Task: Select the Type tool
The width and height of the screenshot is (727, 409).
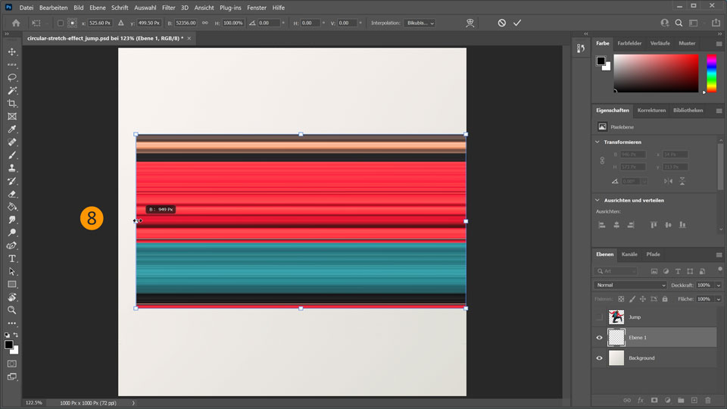Action: click(x=12, y=258)
